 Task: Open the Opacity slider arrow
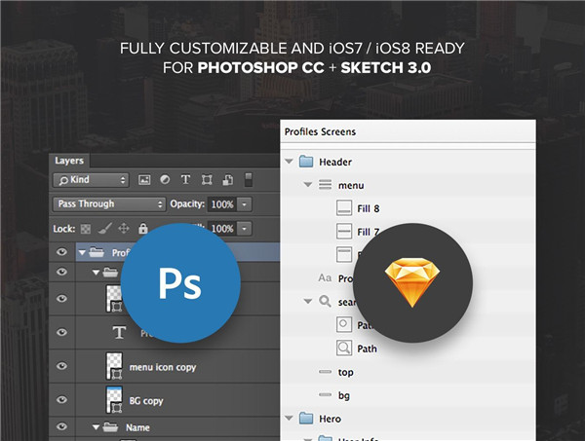[x=245, y=204]
